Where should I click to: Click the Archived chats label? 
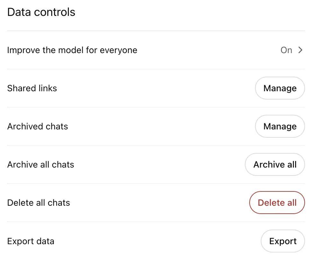pyautogui.click(x=38, y=126)
